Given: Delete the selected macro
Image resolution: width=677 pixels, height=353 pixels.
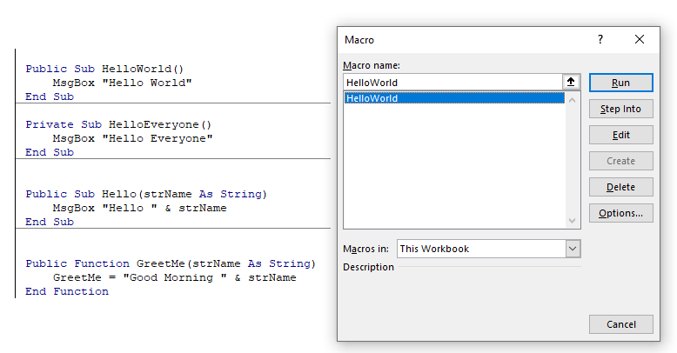Looking at the screenshot, I should click(x=620, y=187).
